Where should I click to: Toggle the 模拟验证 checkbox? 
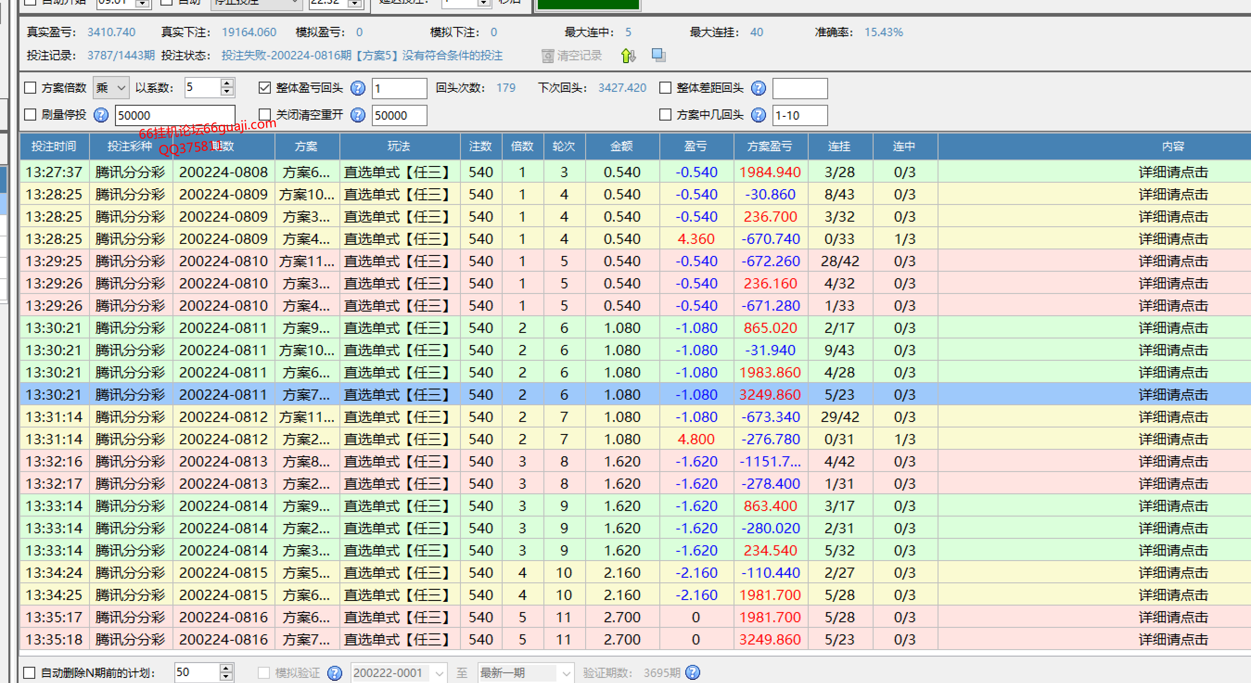[x=263, y=673]
